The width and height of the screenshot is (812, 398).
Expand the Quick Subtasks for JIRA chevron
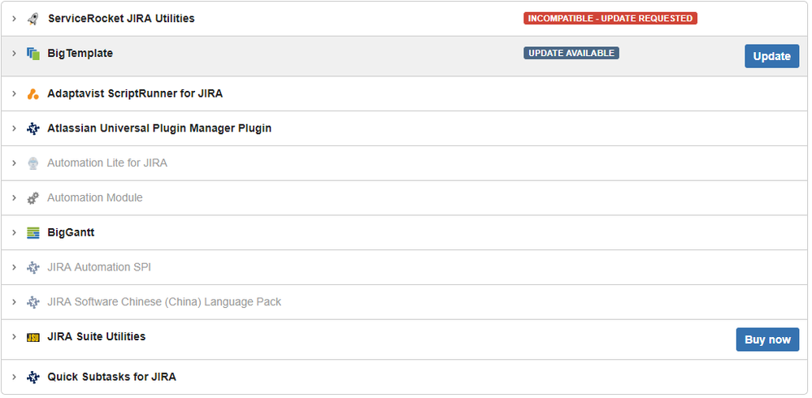pos(15,377)
